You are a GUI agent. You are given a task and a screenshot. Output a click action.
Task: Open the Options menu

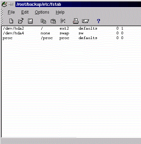point(42,12)
